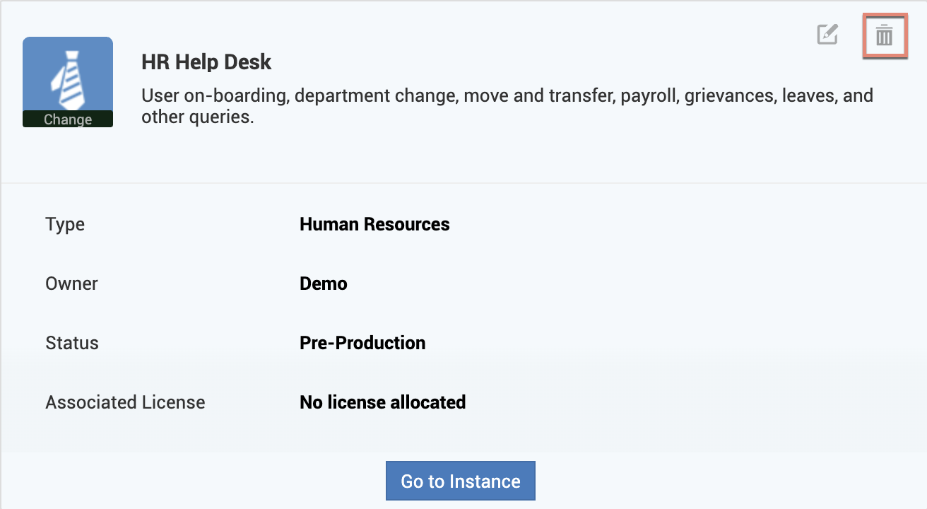
Task: Select the Demo owner value
Action: point(324,283)
